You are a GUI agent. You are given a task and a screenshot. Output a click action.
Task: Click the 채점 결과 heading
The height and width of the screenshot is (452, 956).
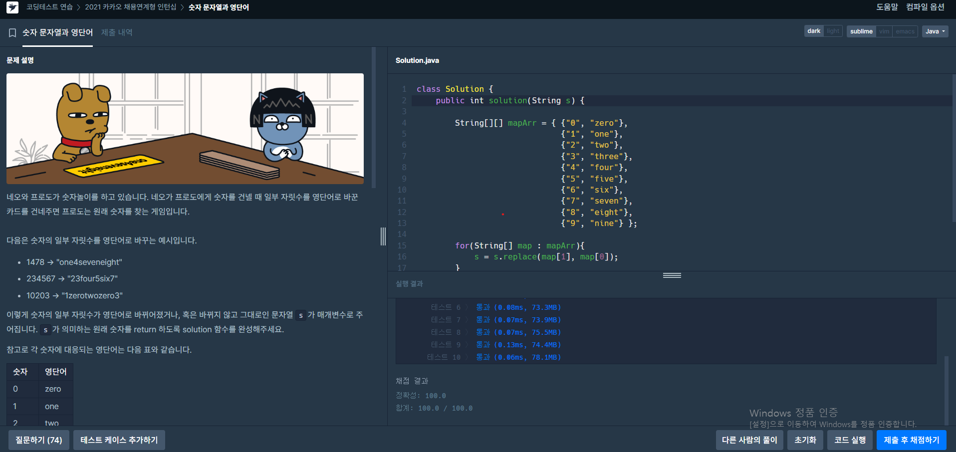[412, 381]
